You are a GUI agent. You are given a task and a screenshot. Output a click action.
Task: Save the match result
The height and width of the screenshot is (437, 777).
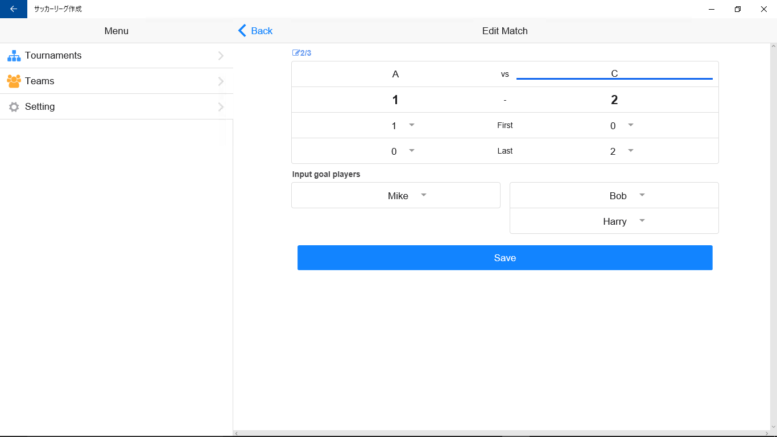(x=505, y=258)
